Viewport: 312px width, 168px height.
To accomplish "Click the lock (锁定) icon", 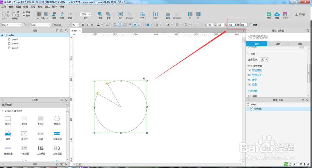I will 168,14.
